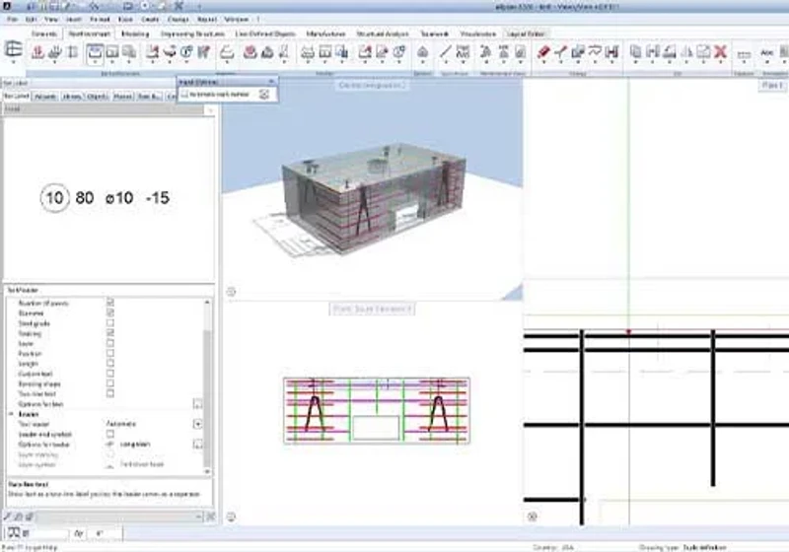Toggle Diameter checkbox
This screenshot has width=789, height=552.
(x=110, y=312)
